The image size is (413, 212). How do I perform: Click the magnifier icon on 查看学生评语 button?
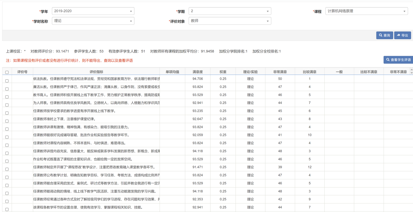pyautogui.click(x=388, y=60)
